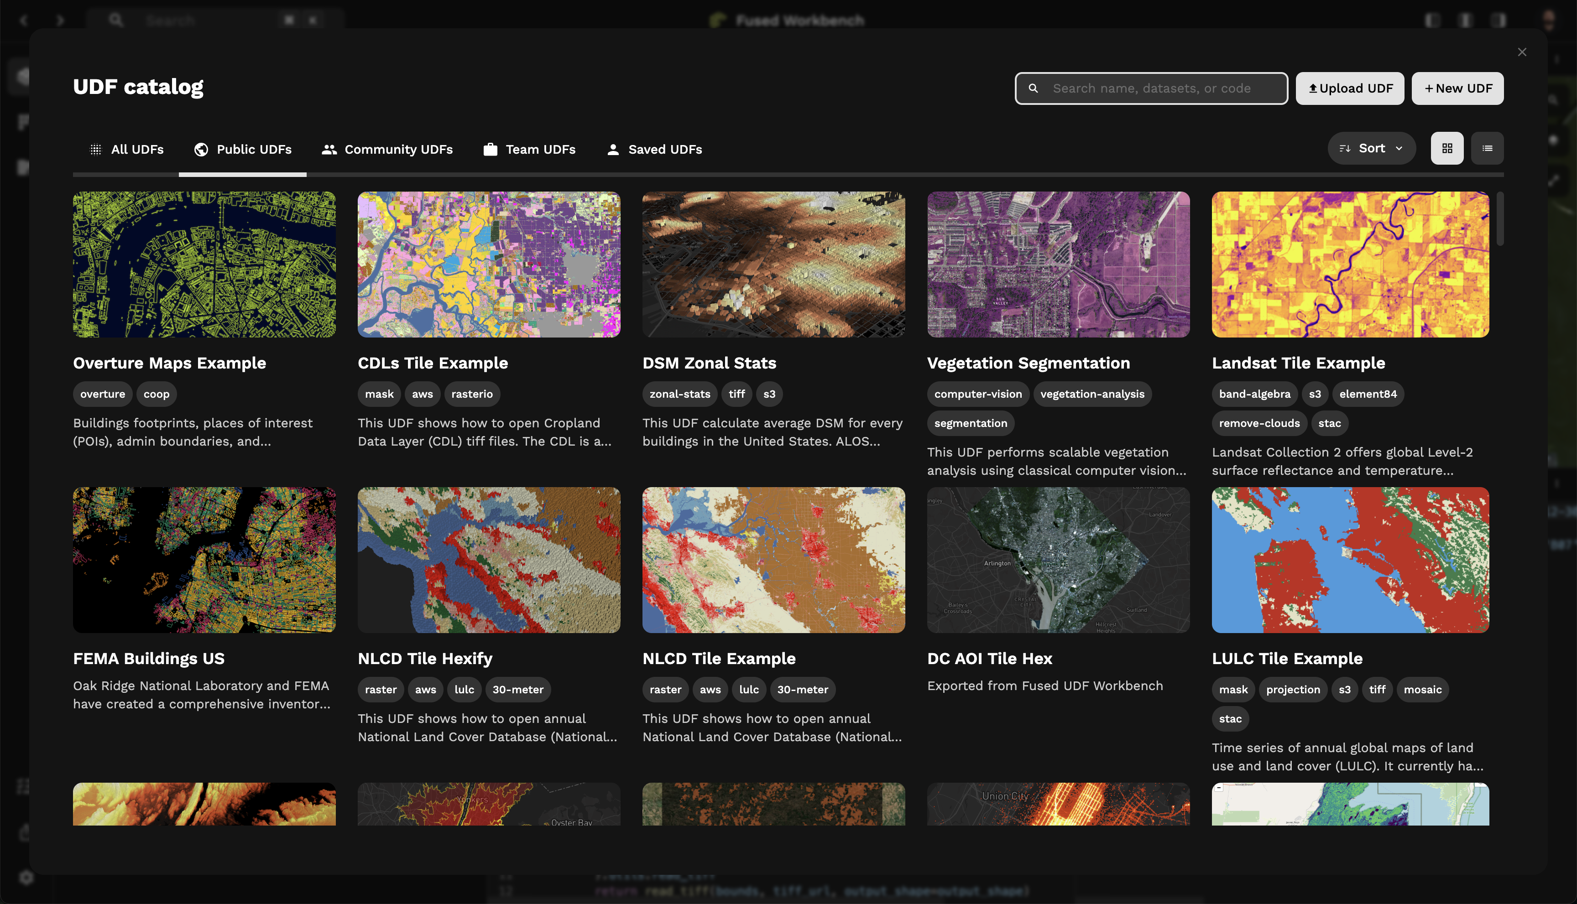Click the remove-clouds tag
Image resolution: width=1577 pixels, height=904 pixels.
click(x=1259, y=423)
